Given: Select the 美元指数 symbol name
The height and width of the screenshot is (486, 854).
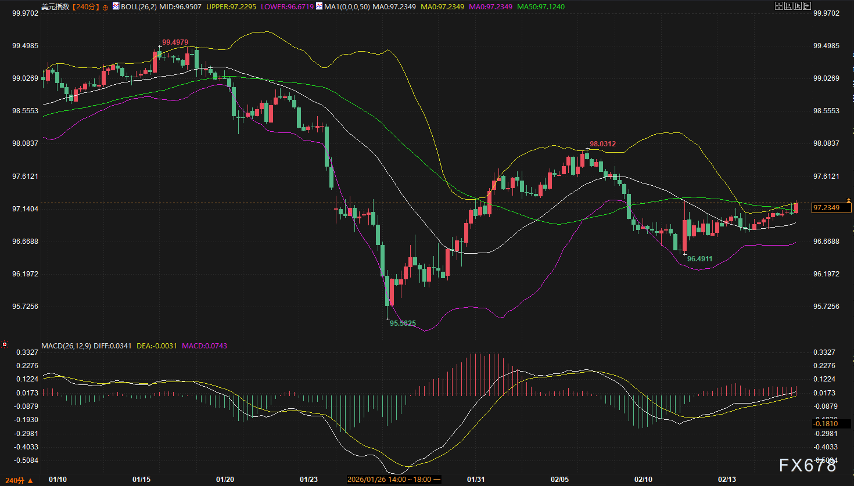Looking at the screenshot, I should pos(55,7).
